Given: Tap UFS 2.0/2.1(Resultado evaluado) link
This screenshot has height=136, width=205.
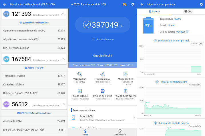Looking at the screenshot, I should click(34, 113).
